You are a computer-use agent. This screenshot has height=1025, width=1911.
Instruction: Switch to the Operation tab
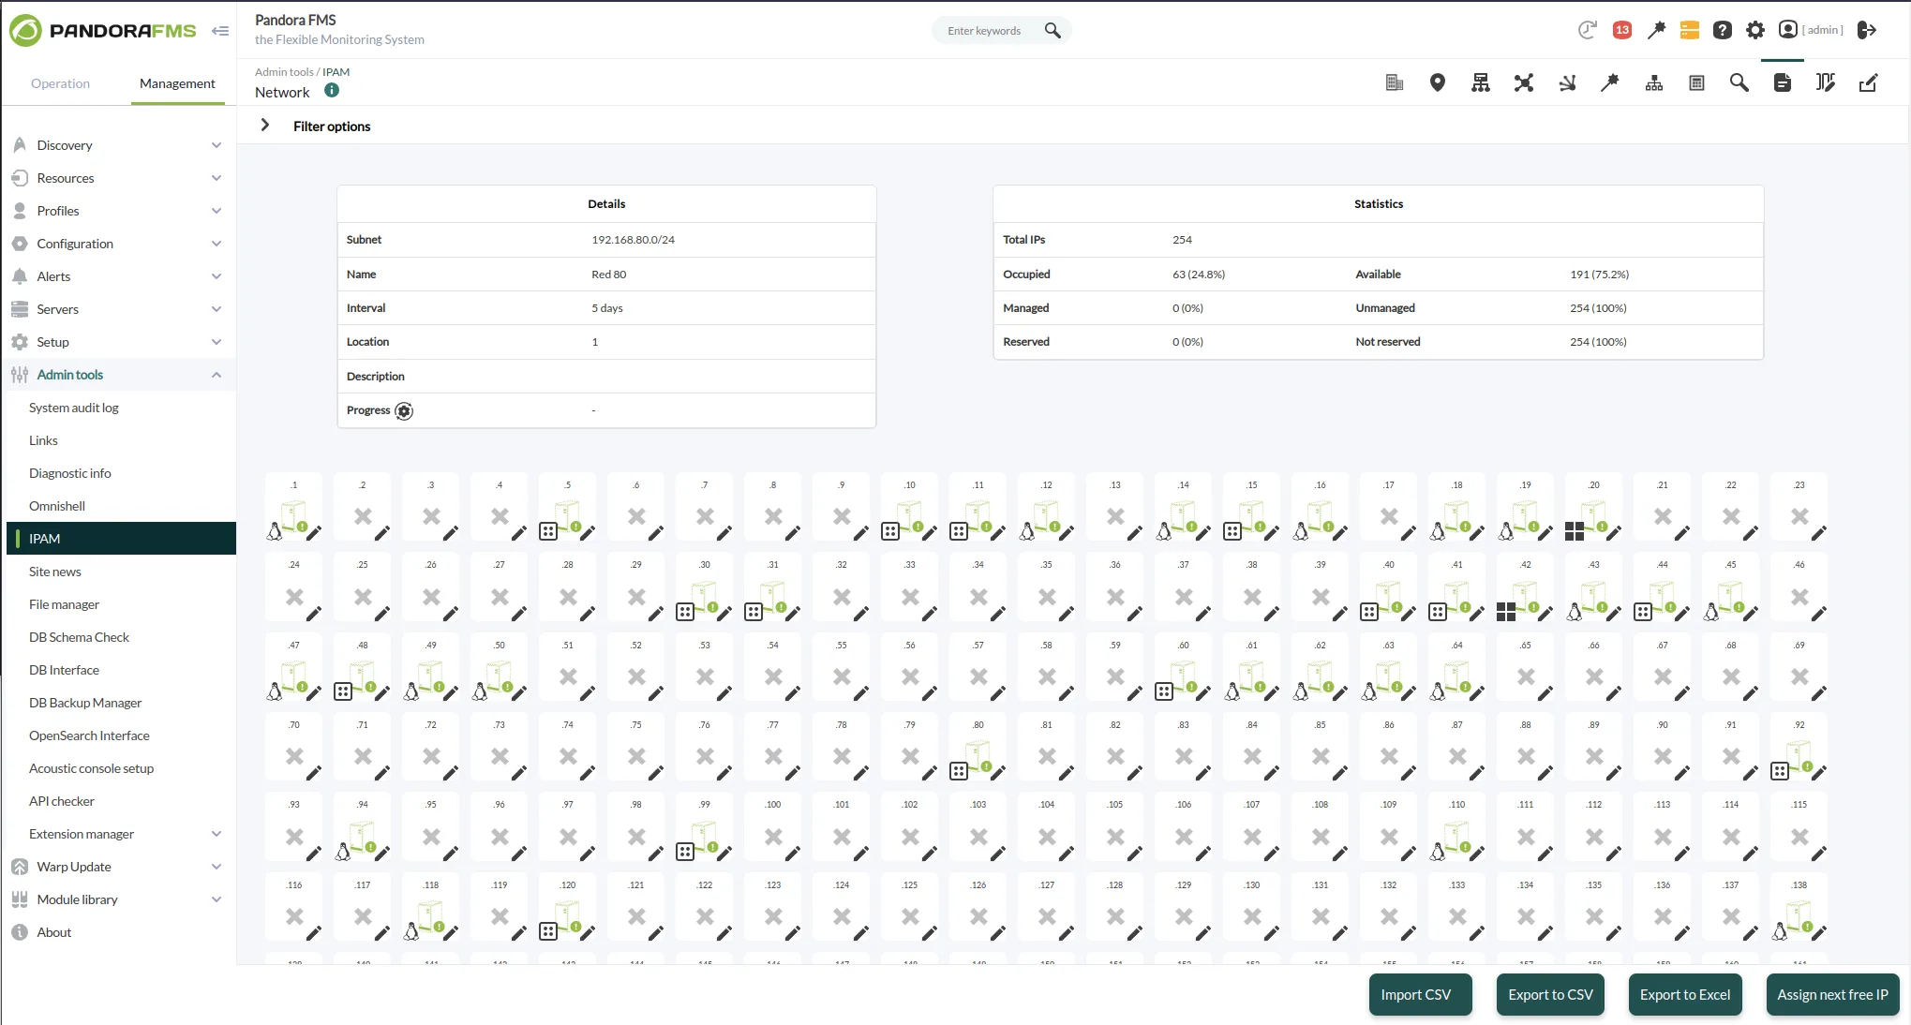(x=61, y=83)
